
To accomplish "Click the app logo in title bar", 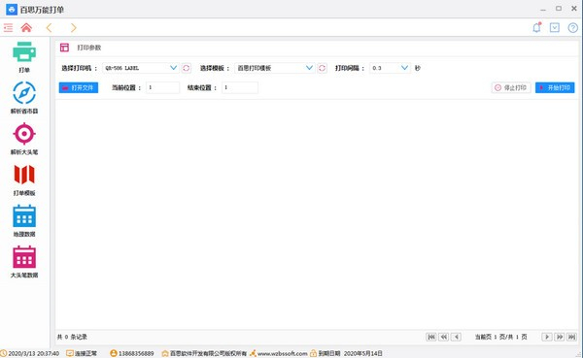I will (x=12, y=10).
